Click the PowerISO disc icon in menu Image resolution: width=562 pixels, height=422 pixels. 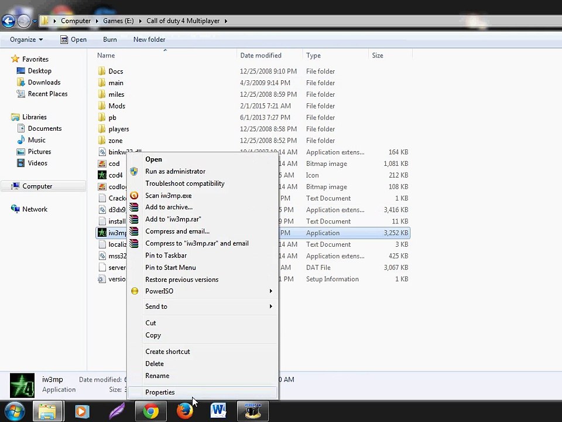point(135,291)
